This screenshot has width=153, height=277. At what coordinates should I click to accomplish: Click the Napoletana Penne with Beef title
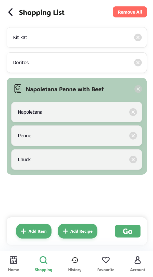(65, 89)
